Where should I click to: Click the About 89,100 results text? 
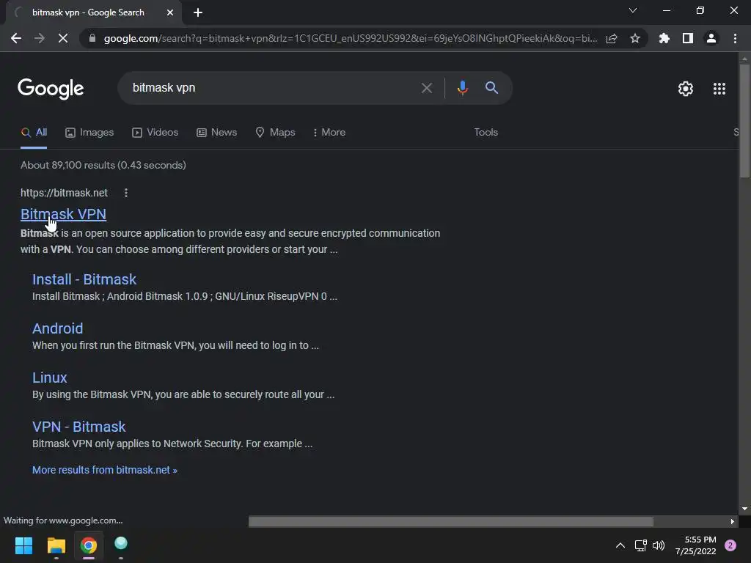[x=103, y=165]
